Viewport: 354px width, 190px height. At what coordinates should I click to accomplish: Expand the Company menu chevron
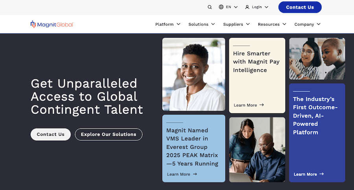(319, 24)
